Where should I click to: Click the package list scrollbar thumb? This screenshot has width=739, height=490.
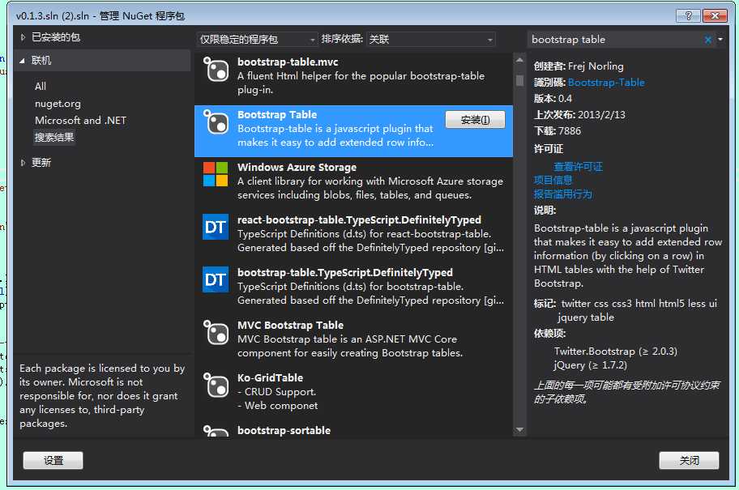519,80
